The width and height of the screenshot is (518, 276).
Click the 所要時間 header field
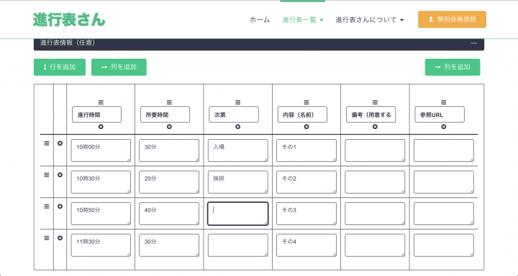(165, 115)
